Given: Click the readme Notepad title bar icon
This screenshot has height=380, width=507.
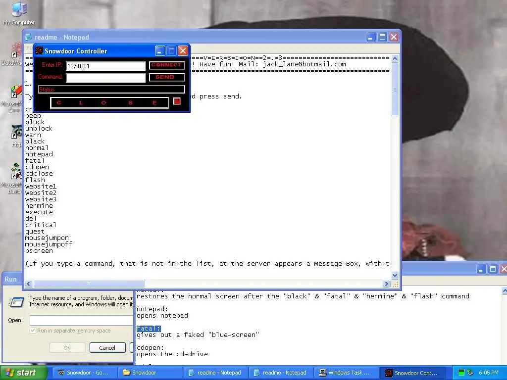Looking at the screenshot, I should pos(28,37).
